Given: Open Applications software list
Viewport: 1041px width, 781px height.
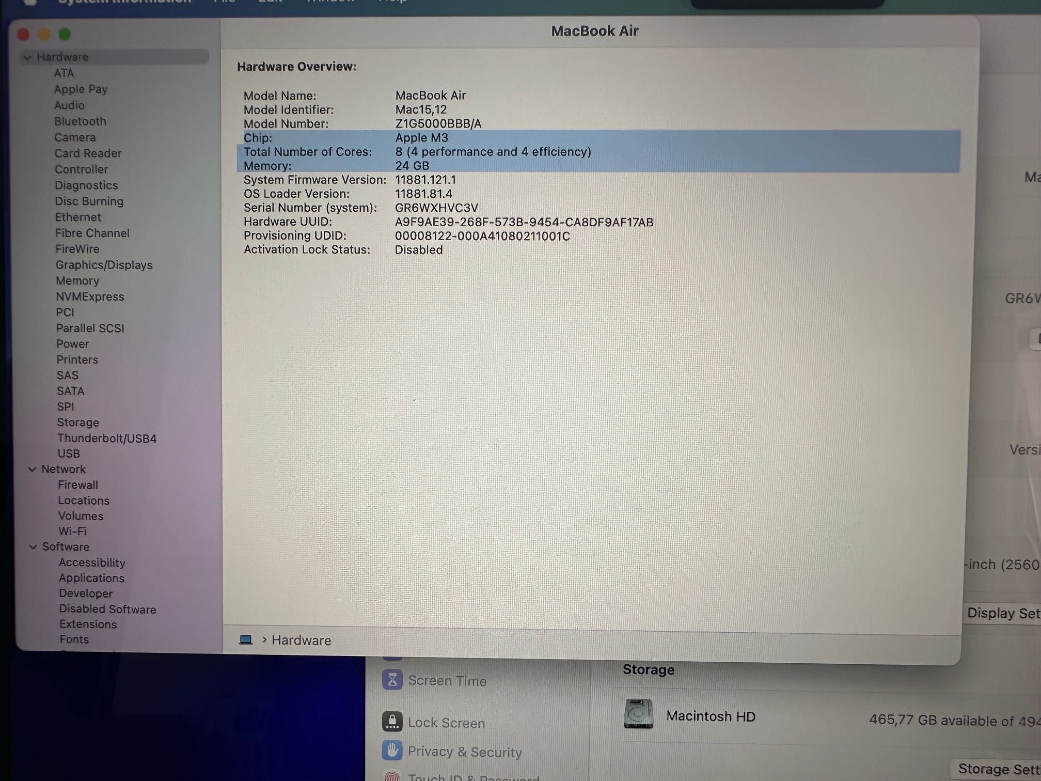Looking at the screenshot, I should pyautogui.click(x=91, y=578).
